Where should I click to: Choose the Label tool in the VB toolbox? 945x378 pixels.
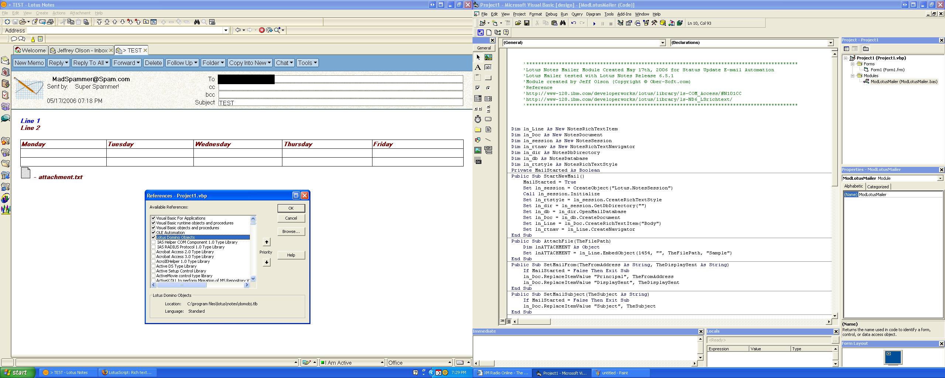click(478, 68)
